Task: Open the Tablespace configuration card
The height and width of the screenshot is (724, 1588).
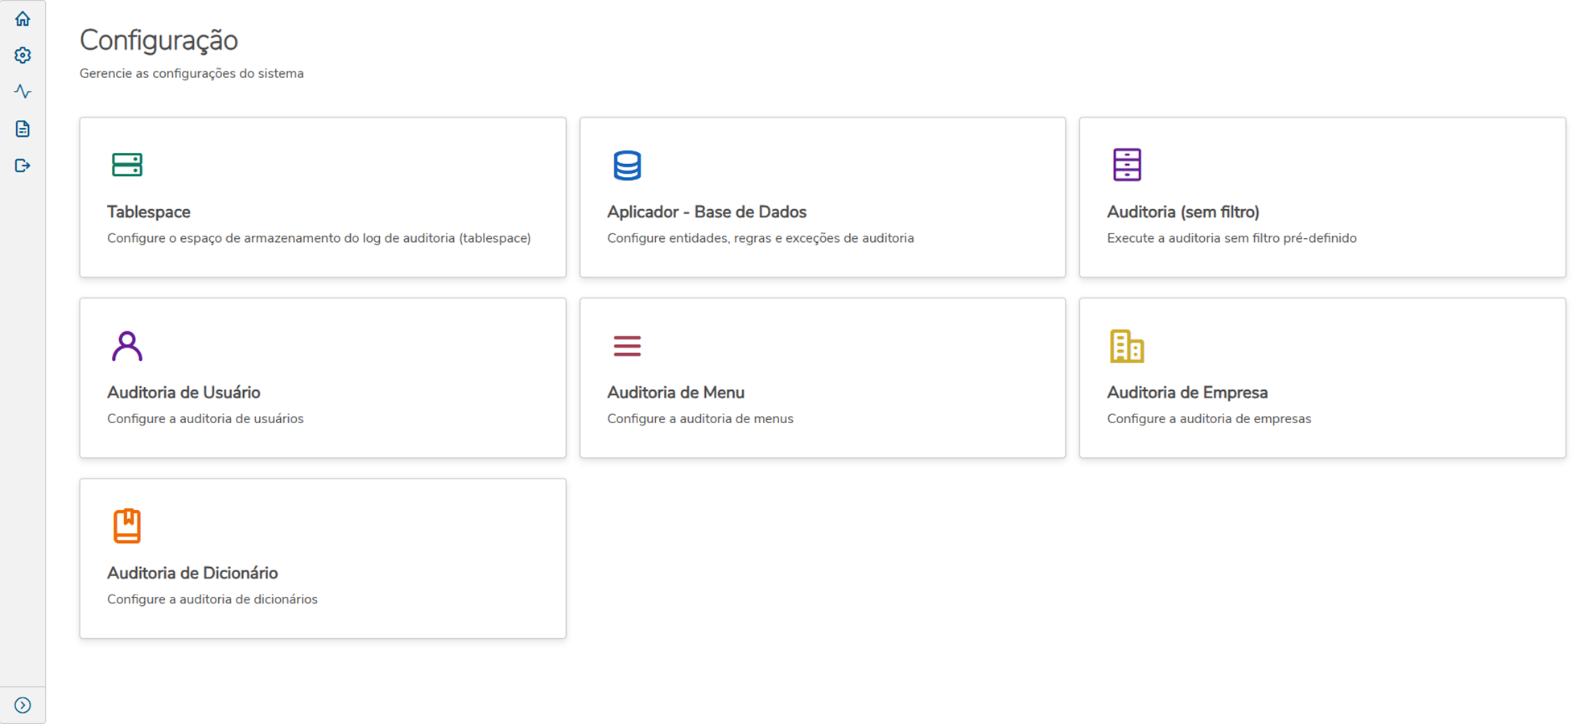Action: point(322,197)
